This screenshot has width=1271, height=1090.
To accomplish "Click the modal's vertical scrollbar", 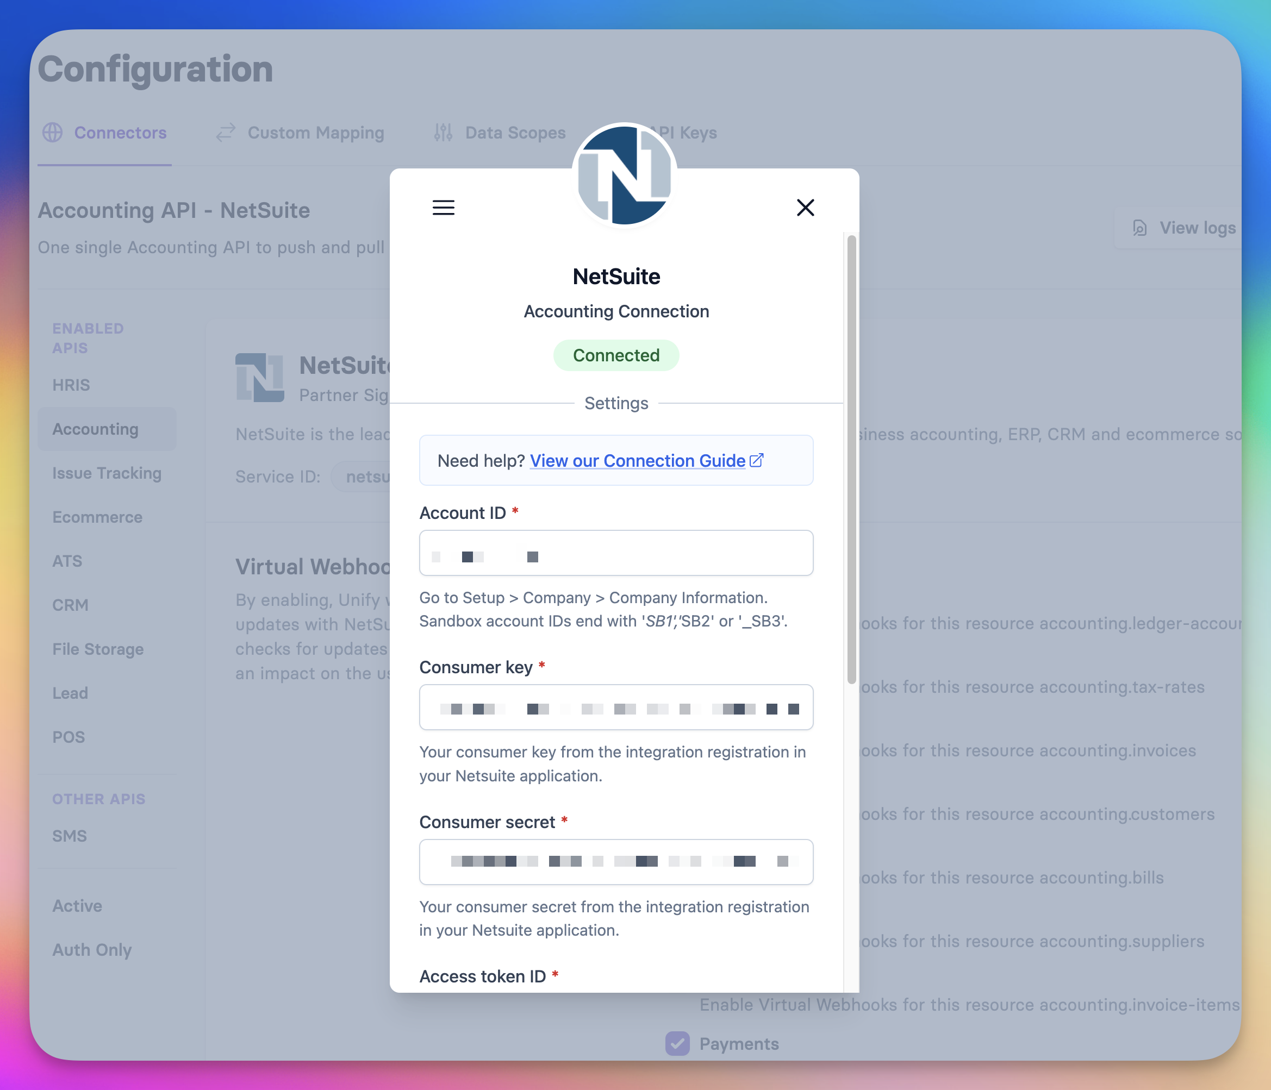I will point(851,460).
